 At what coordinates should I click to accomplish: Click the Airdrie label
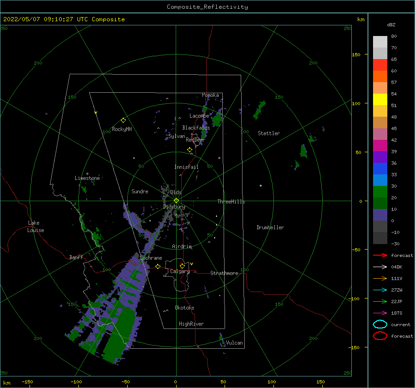point(182,246)
